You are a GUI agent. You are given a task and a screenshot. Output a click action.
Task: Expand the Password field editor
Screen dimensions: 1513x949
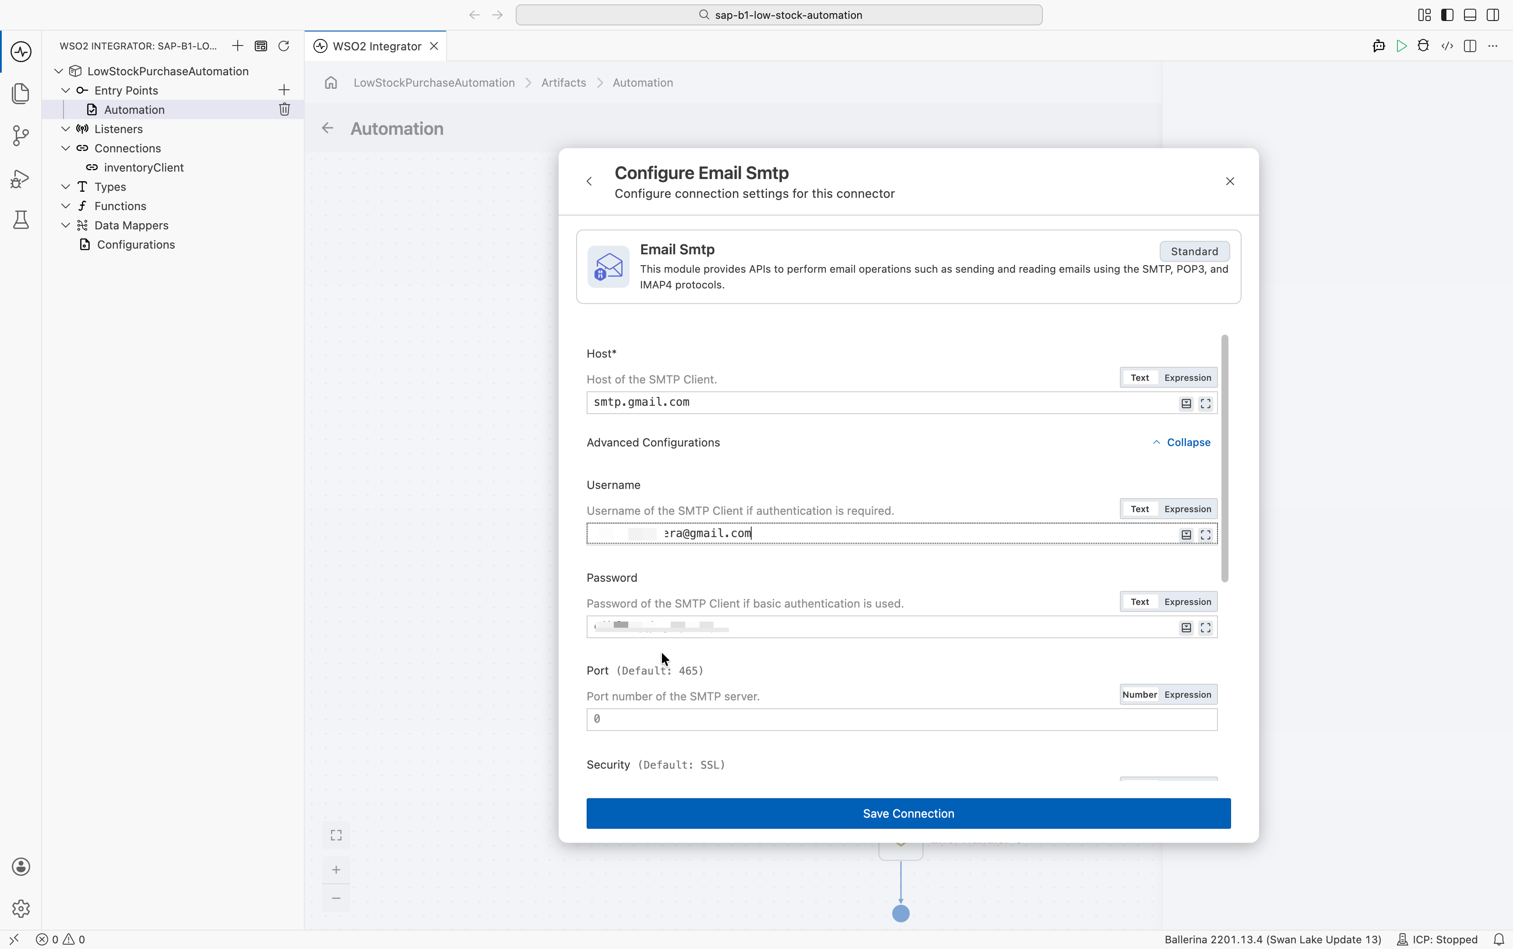pos(1206,628)
